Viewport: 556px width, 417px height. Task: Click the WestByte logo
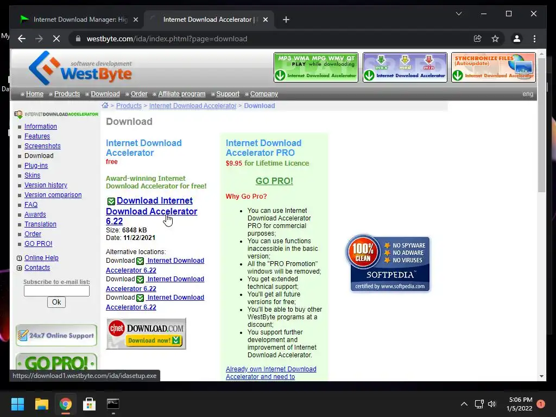click(80, 68)
